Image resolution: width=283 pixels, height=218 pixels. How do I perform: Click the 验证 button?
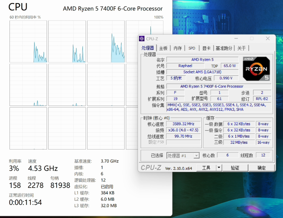235,168
